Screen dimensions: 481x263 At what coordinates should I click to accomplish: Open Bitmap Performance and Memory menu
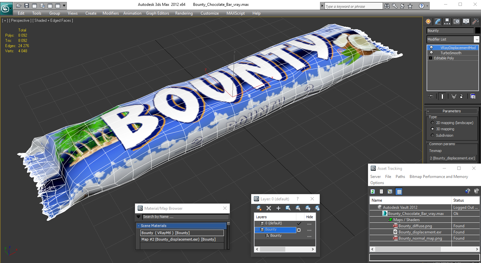point(438,177)
